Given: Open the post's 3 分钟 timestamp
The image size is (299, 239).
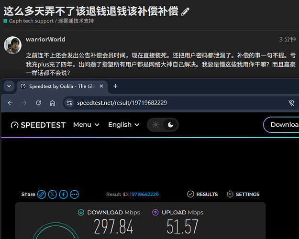Looking at the screenshot, I should click(288, 40).
